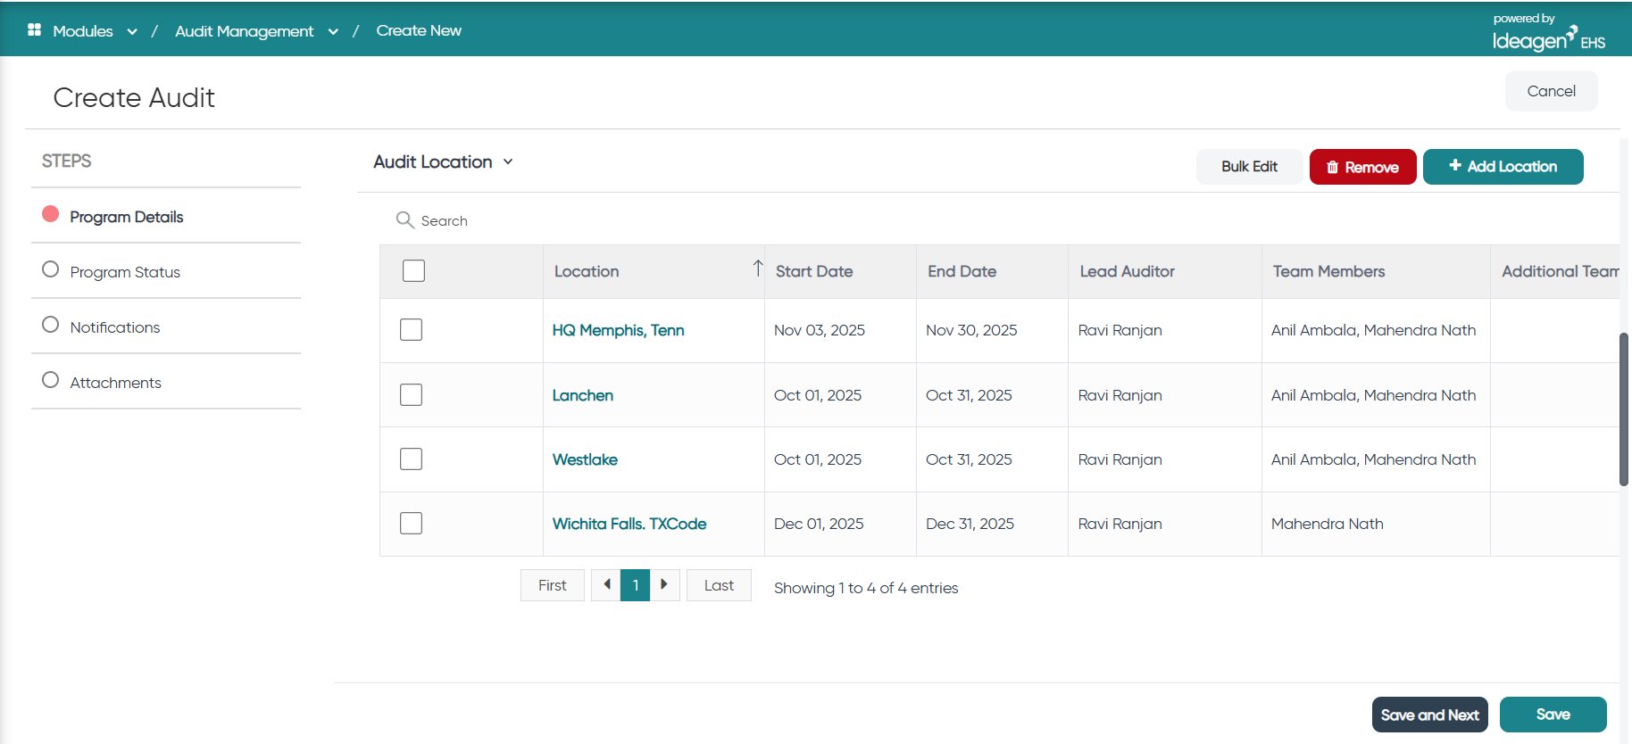Viewport: 1632px width, 744px height.
Task: Go to the First page
Action: coord(552,585)
